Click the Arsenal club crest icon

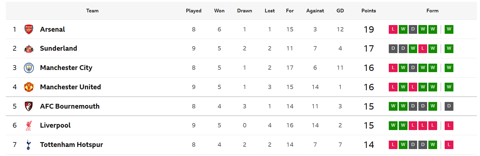coord(29,29)
